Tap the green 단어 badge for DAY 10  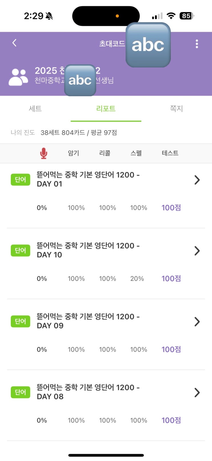point(20,250)
